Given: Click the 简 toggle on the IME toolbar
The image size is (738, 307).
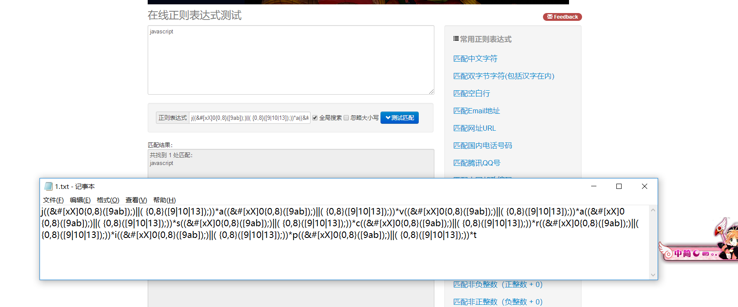Looking at the screenshot, I should [687, 254].
